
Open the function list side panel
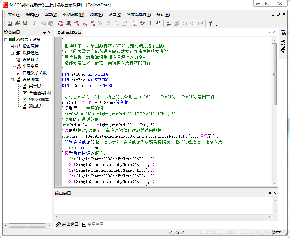click(283, 43)
